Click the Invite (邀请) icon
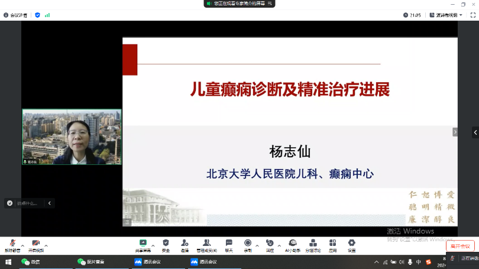Screen dimensions: 479x269 pos(185,243)
